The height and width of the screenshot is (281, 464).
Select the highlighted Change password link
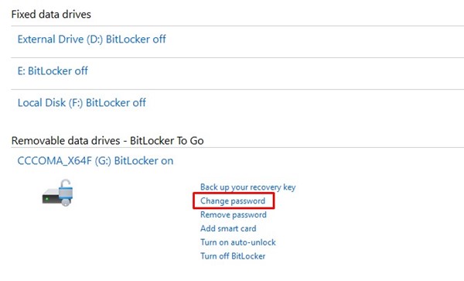[233, 200]
